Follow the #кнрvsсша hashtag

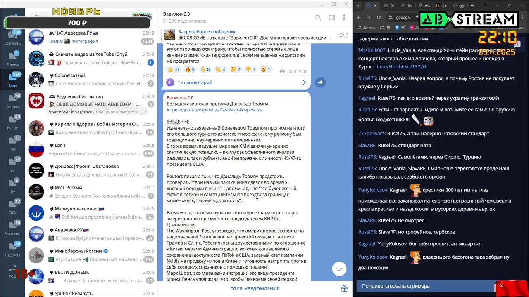click(251, 110)
